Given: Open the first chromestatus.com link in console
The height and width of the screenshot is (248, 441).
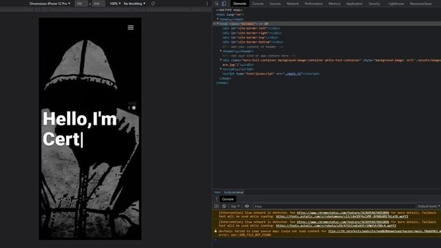Looking at the screenshot, I should click(x=343, y=213).
